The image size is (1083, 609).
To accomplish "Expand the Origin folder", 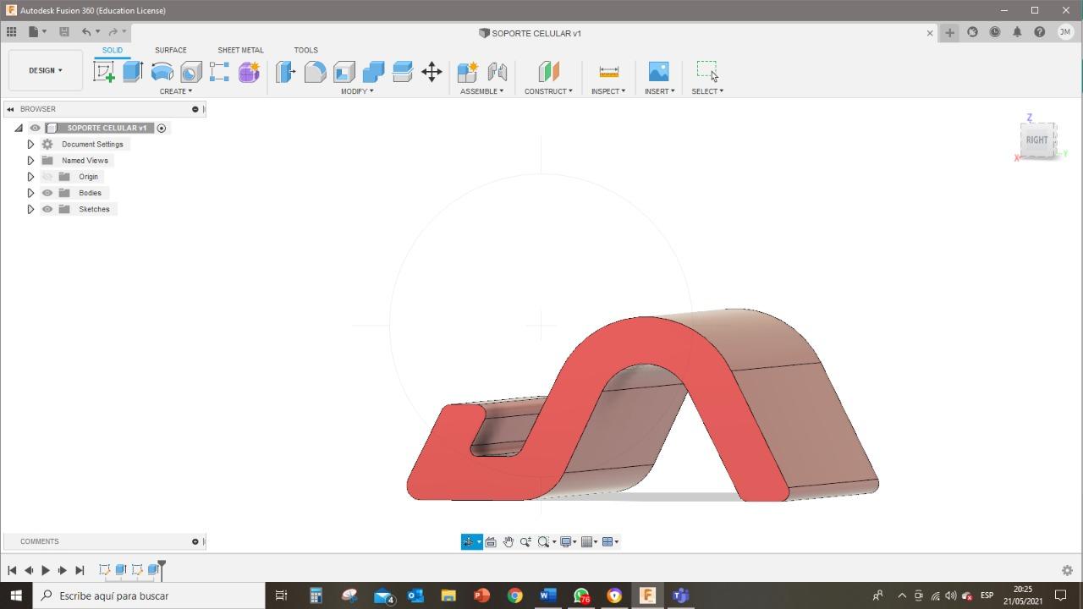I will [30, 177].
